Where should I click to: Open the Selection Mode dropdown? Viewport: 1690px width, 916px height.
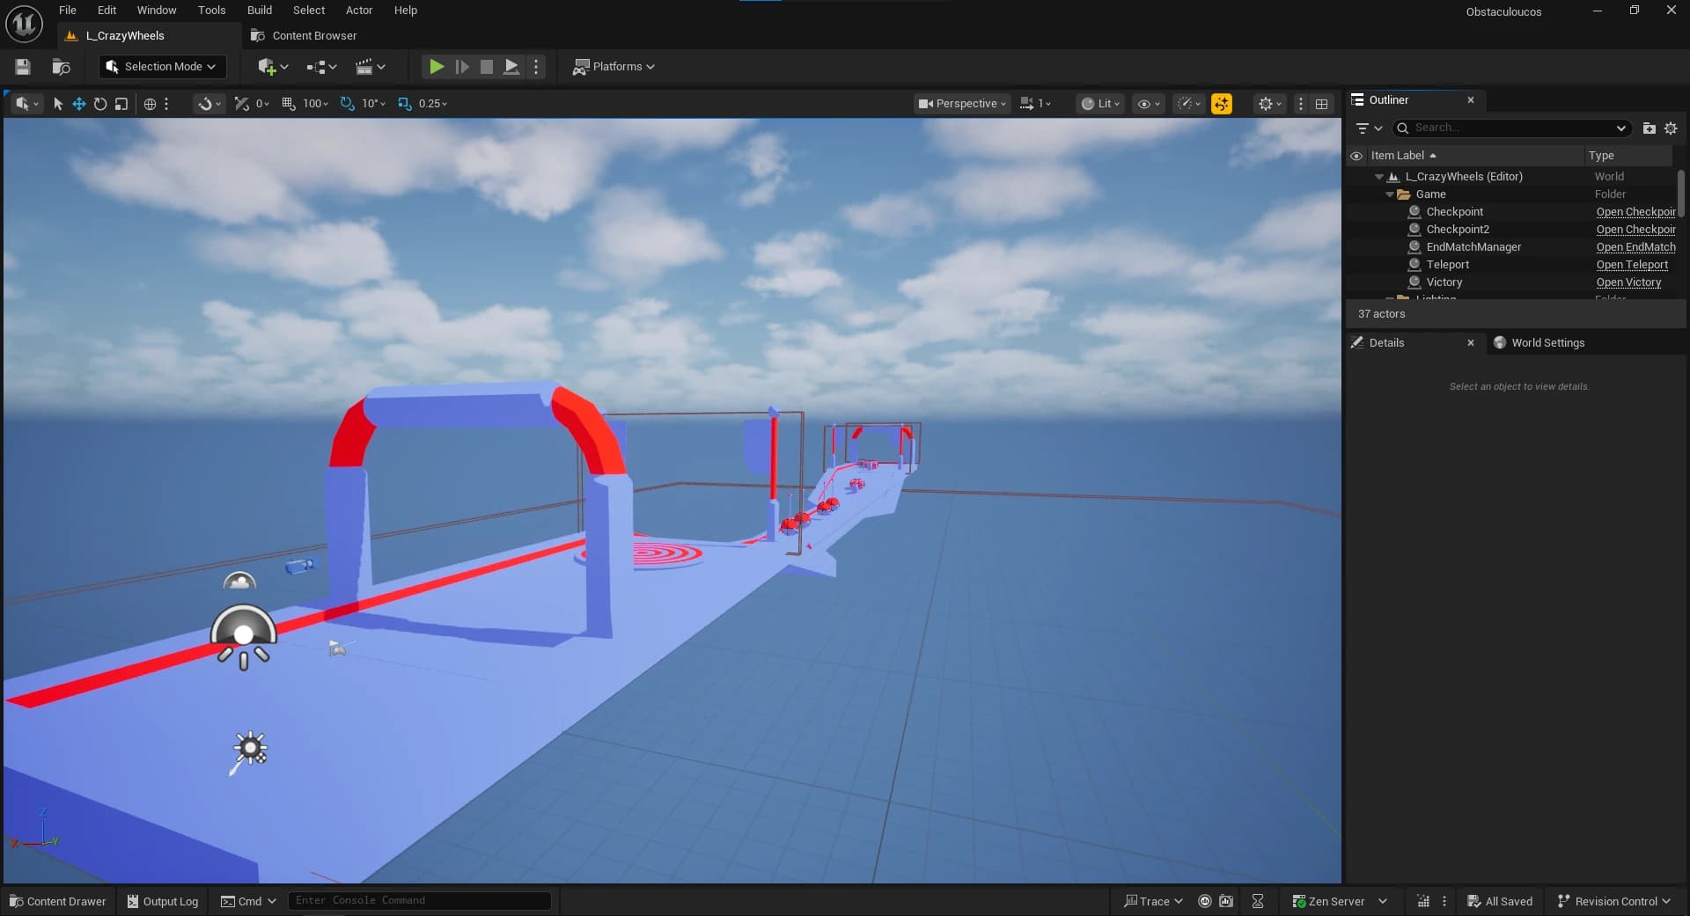point(162,67)
